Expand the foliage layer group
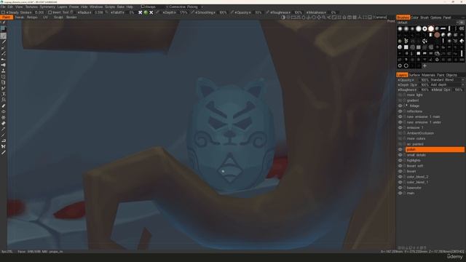The image size is (466, 262). 407,105
